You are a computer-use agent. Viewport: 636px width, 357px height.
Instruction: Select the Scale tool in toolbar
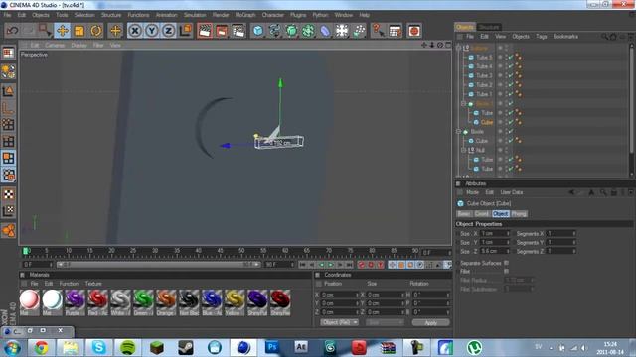(x=79, y=31)
